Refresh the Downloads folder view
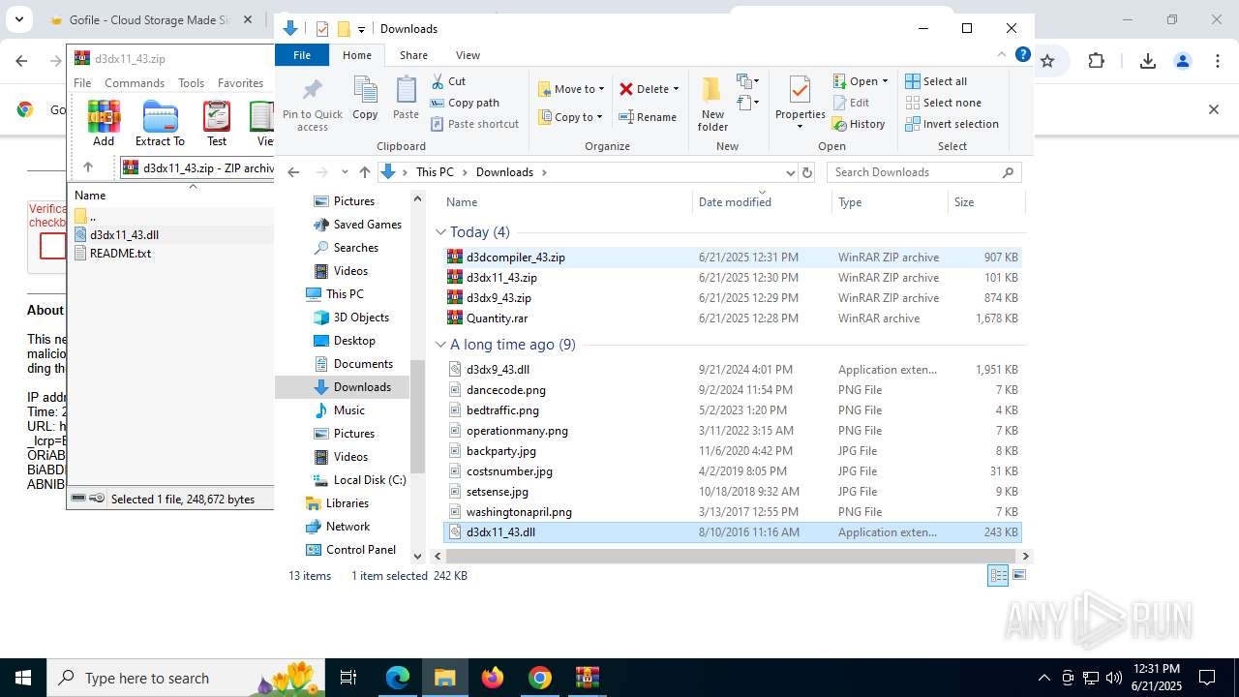 [x=808, y=172]
